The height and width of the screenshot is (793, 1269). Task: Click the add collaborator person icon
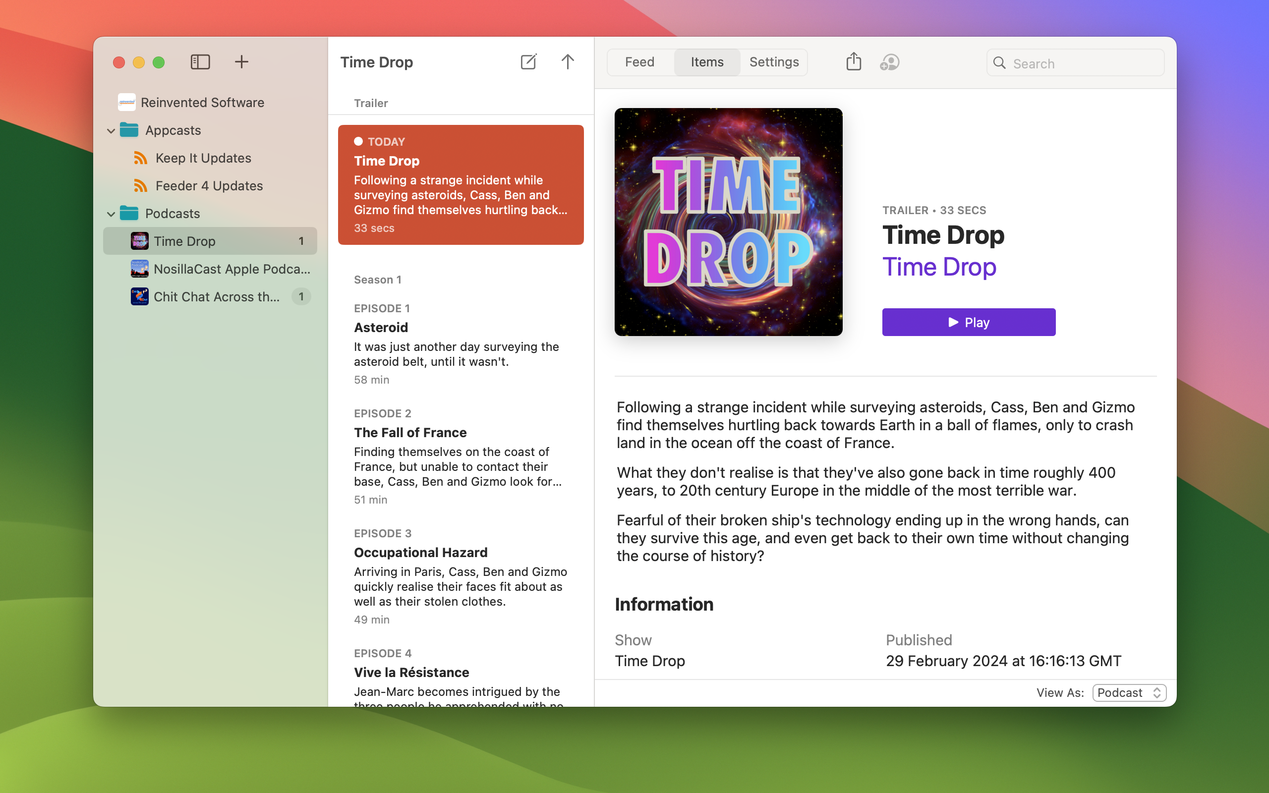889,62
